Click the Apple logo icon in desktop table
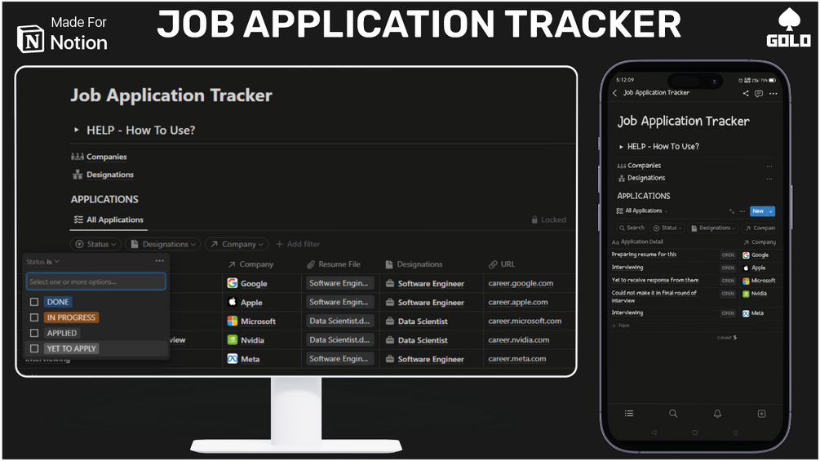 [x=233, y=302]
